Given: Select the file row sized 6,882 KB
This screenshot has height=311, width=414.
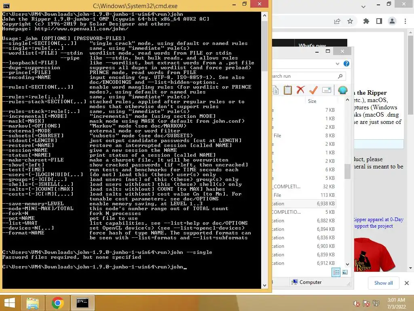Looking at the screenshot, I should coord(304,221).
